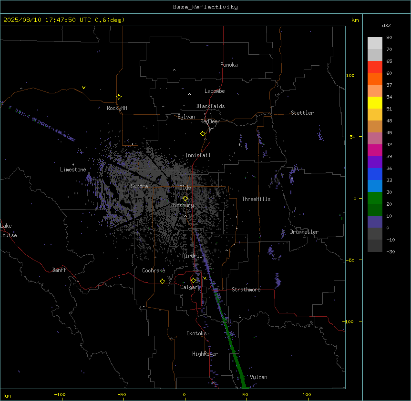411x401 pixels.
Task: Click the Lake Louise label
Action: click(9, 231)
